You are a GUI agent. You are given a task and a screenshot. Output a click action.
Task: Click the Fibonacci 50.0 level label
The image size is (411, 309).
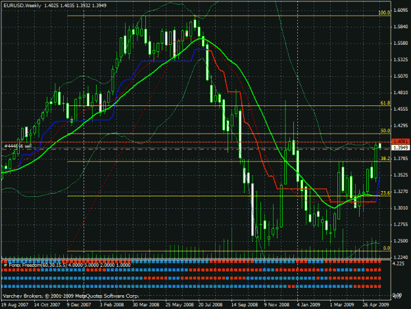[x=385, y=130]
